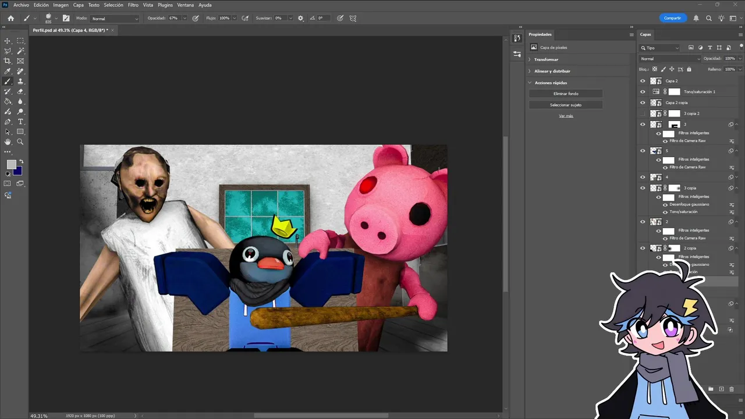Select the Type tool

coord(20,122)
